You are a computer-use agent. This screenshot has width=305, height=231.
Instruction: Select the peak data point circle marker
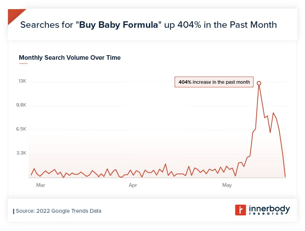pos(259,83)
